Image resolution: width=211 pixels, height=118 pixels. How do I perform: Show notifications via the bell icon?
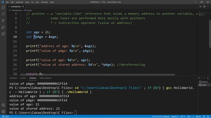208,116
